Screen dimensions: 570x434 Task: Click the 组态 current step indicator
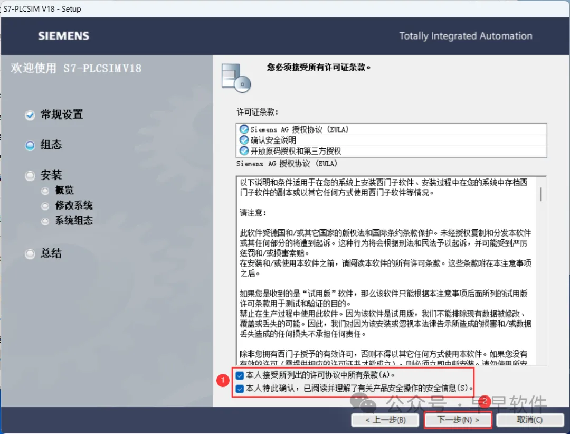pos(30,146)
